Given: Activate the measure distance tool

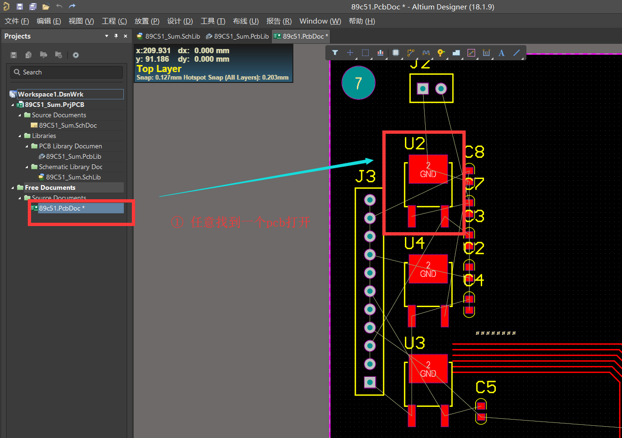Looking at the screenshot, I should coord(471,53).
